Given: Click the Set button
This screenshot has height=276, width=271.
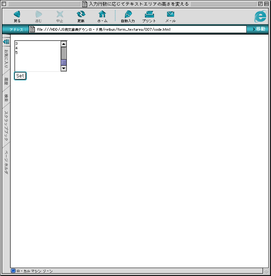Looking at the screenshot, I should pyautogui.click(x=20, y=76).
